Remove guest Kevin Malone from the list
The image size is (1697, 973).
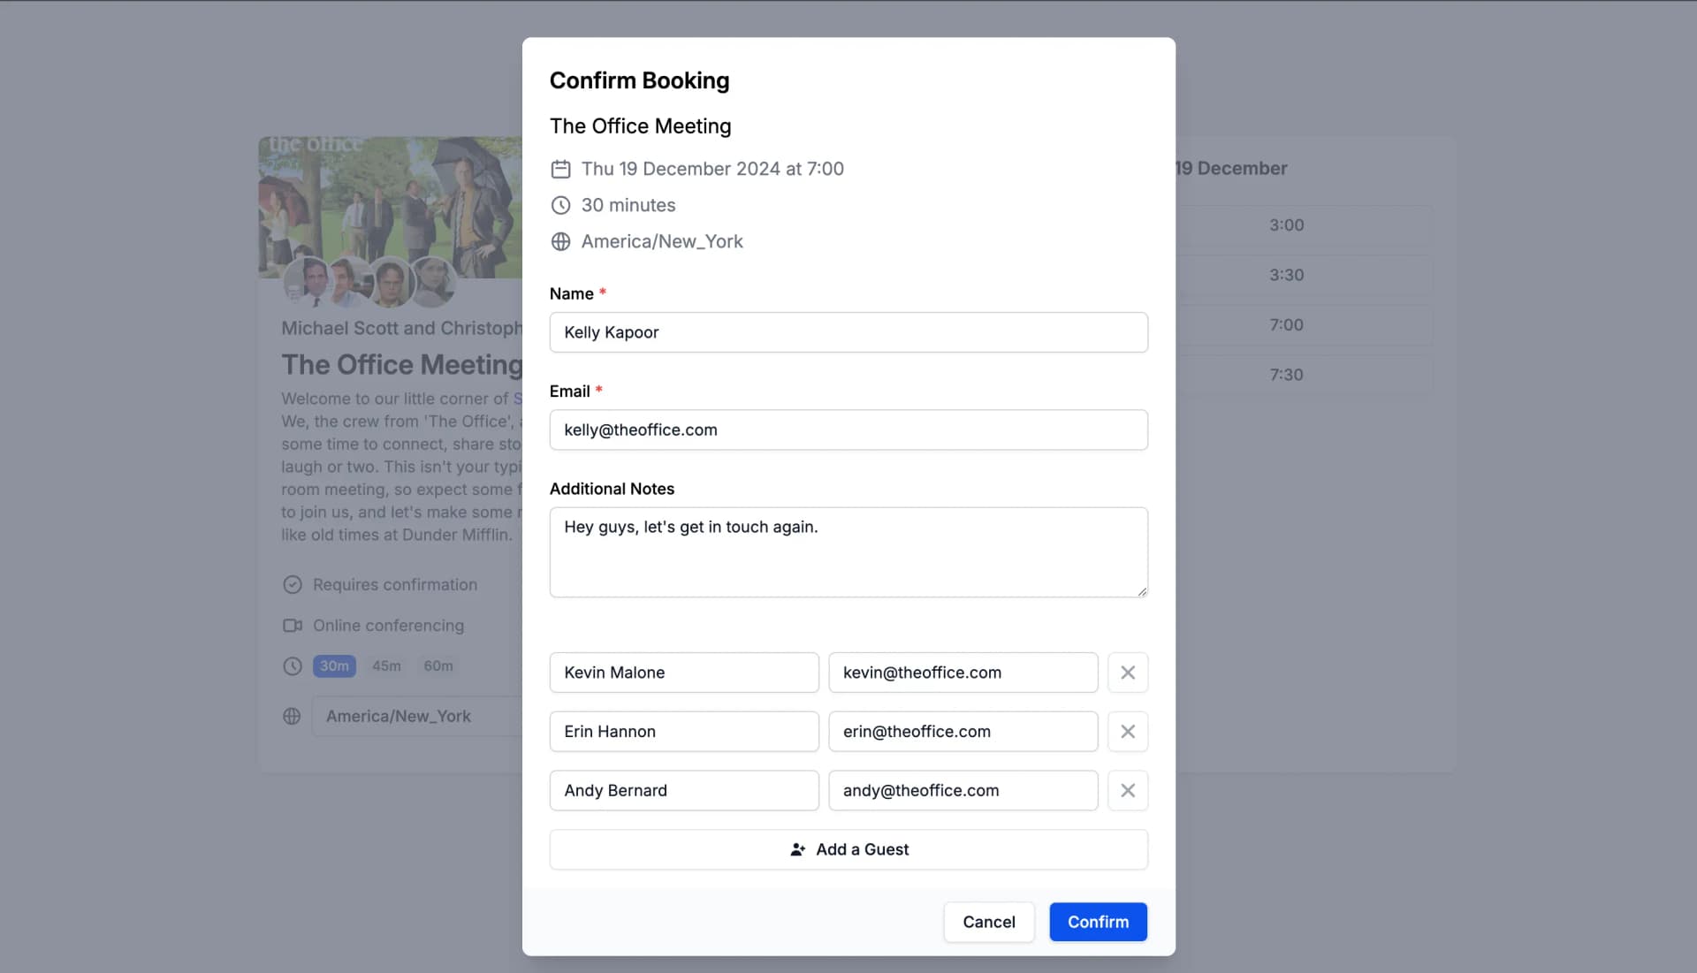pyautogui.click(x=1127, y=673)
